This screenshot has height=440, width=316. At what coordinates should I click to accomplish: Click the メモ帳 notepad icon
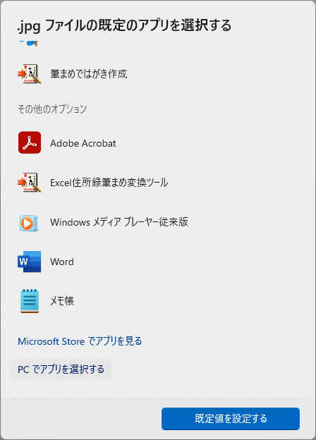point(30,301)
